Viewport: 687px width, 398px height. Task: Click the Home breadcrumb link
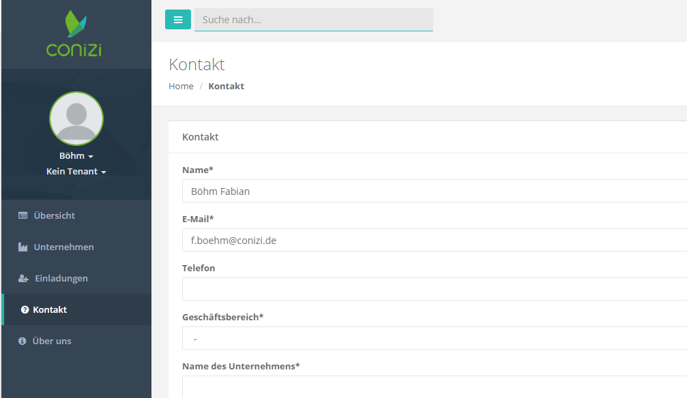(181, 87)
